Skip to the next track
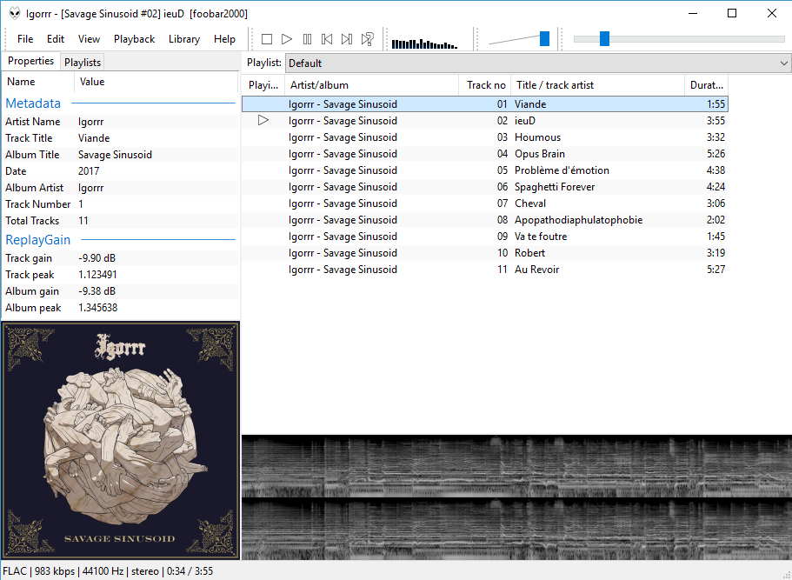792x580 pixels. pyautogui.click(x=347, y=39)
